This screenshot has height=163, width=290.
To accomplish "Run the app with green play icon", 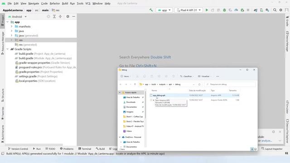I will 207,10.
